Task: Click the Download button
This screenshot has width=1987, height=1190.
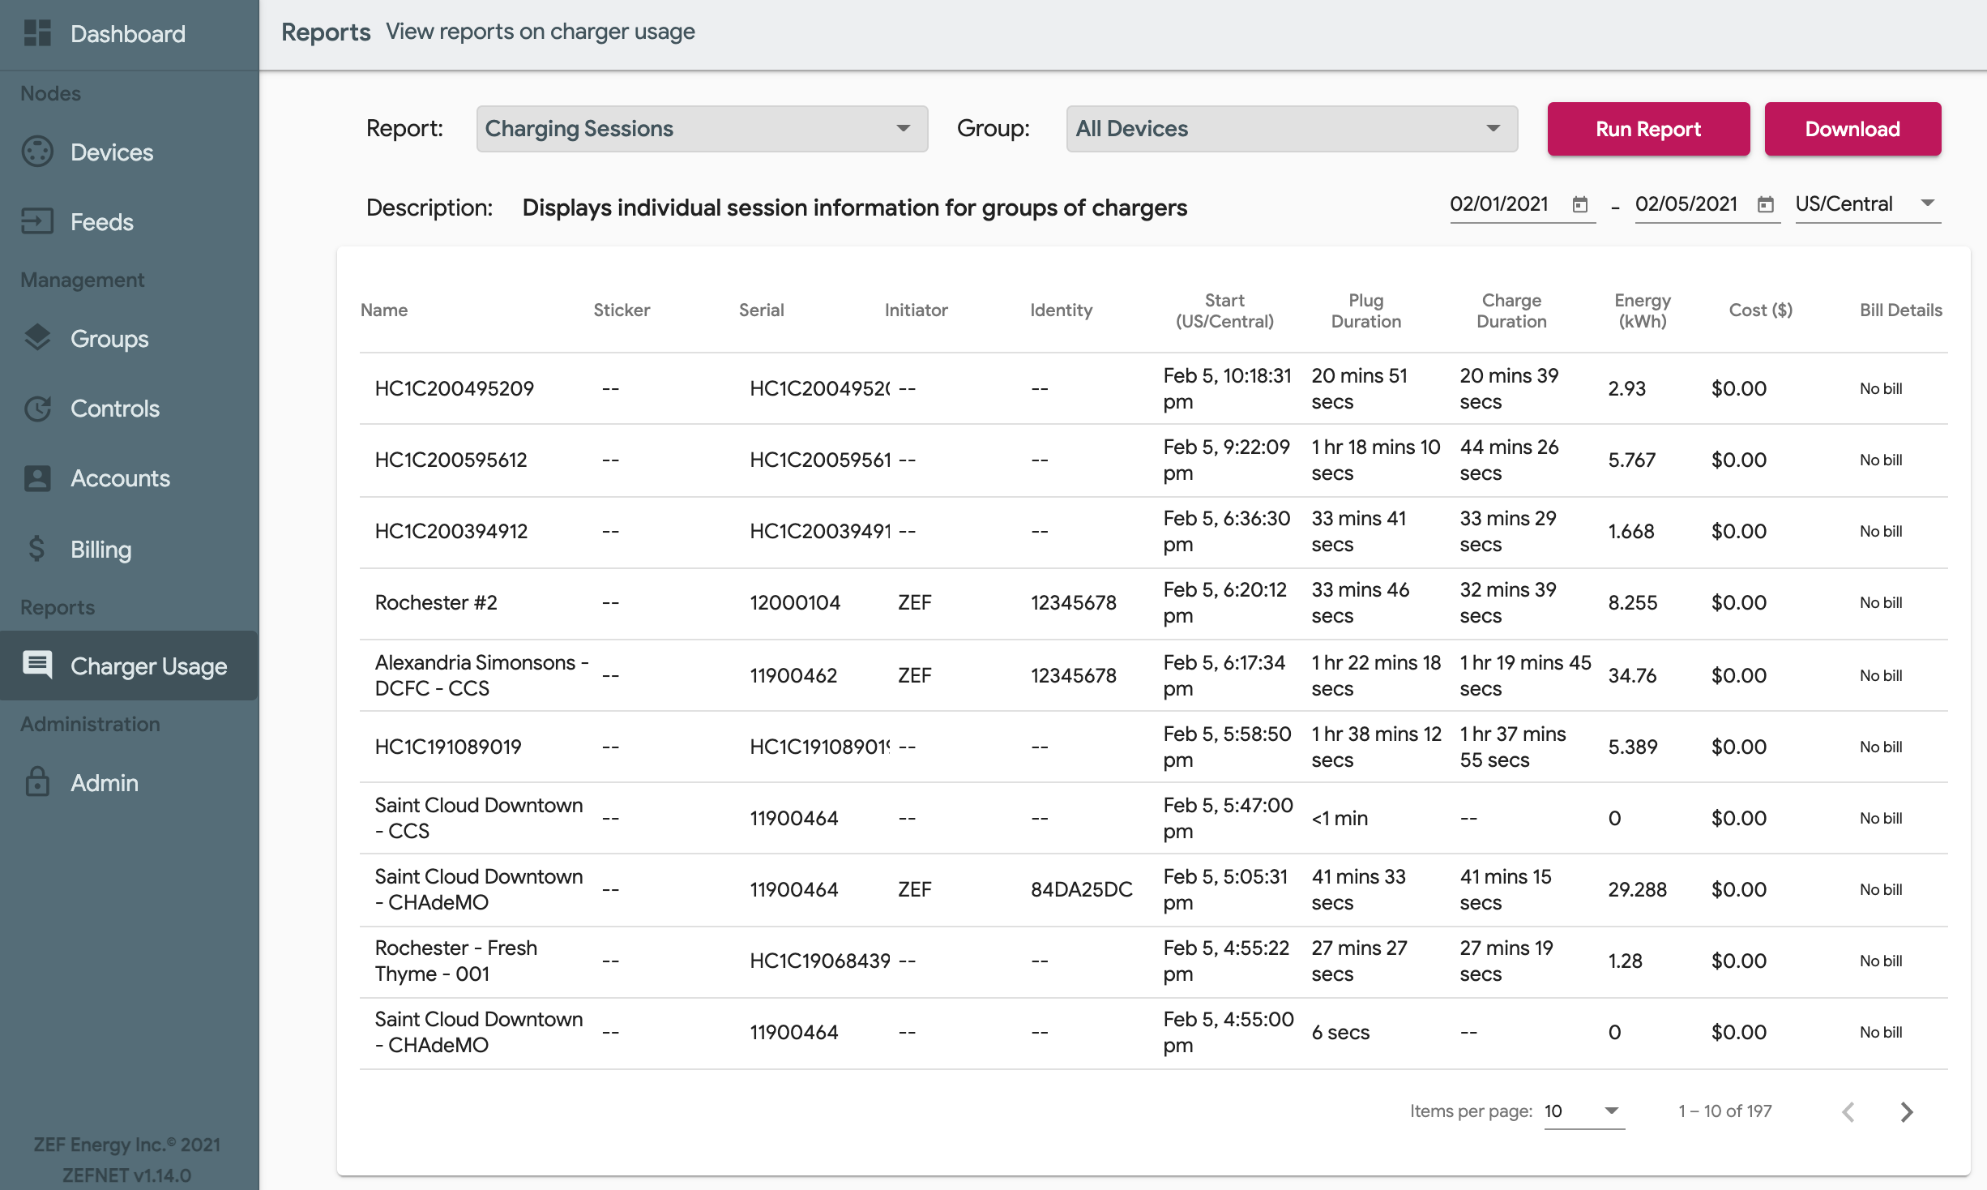Action: point(1852,129)
